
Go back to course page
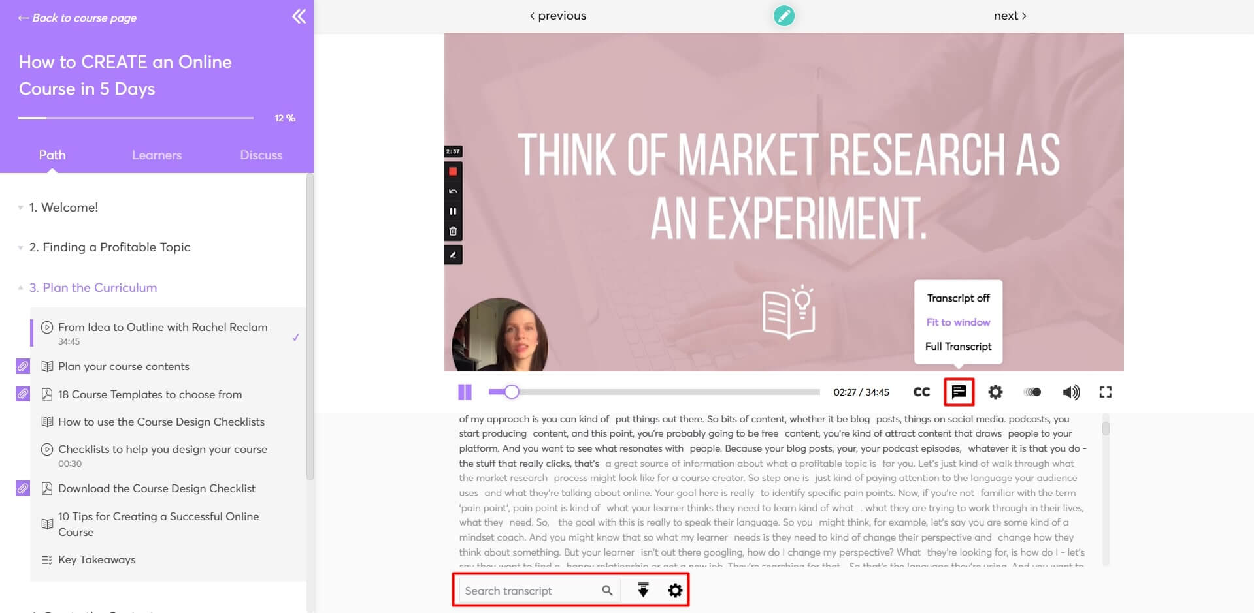point(78,18)
